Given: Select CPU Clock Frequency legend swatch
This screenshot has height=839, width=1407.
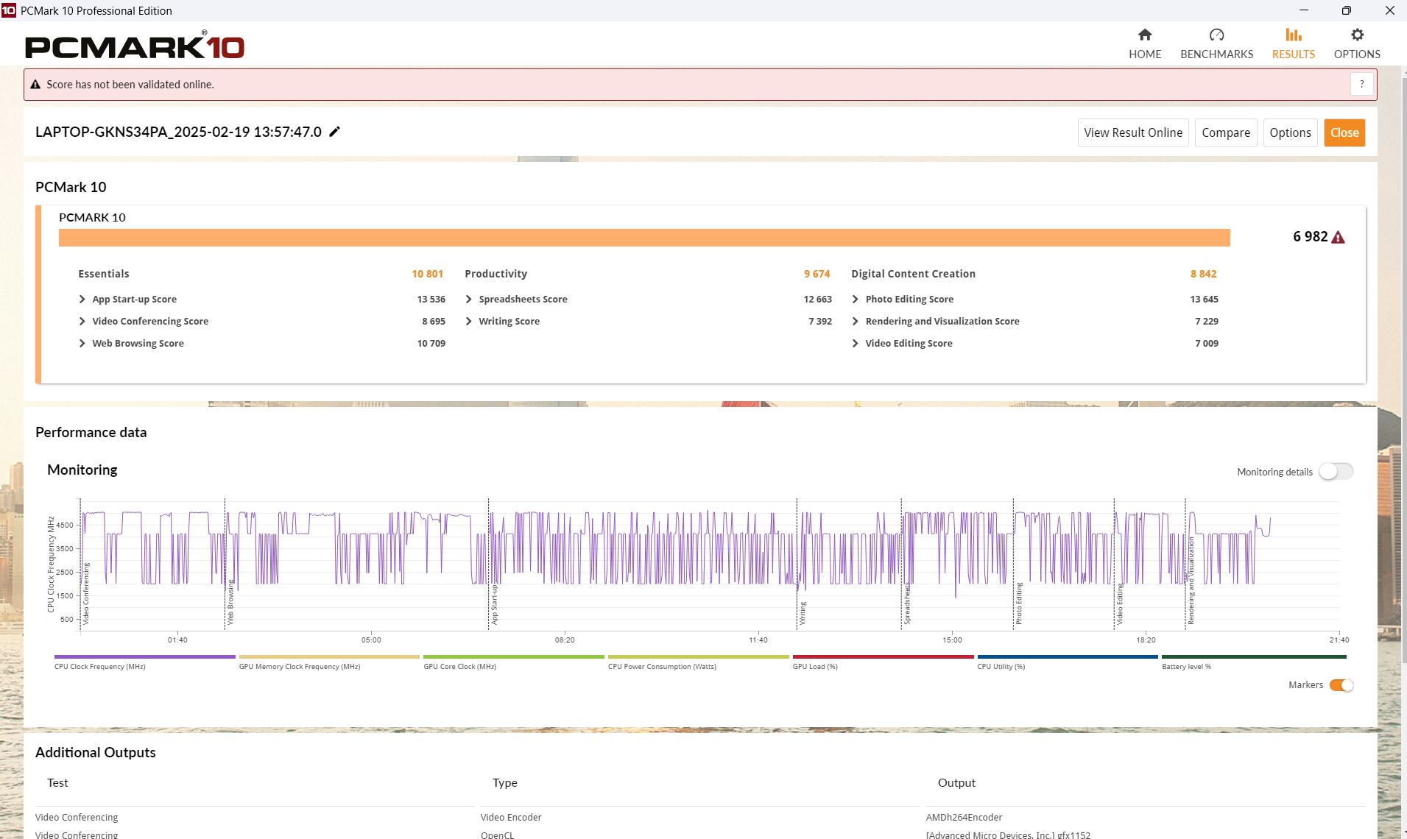Looking at the screenshot, I should [x=145, y=656].
